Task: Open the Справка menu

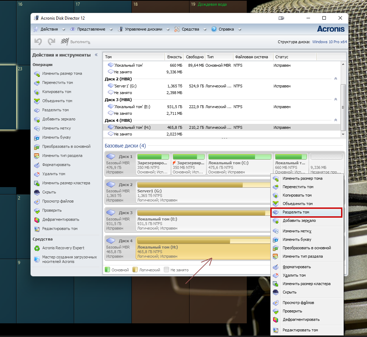Action: [226, 29]
